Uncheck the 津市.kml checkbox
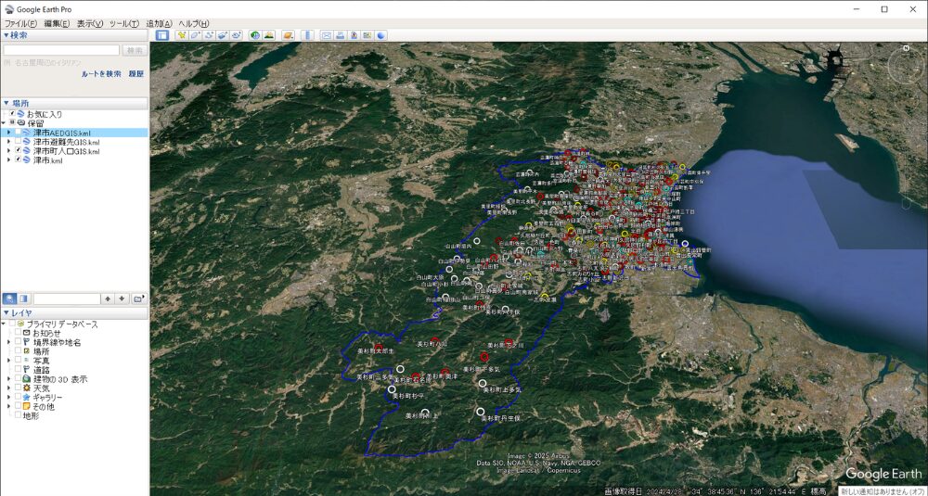Viewport: 928px width, 496px height. click(x=19, y=159)
